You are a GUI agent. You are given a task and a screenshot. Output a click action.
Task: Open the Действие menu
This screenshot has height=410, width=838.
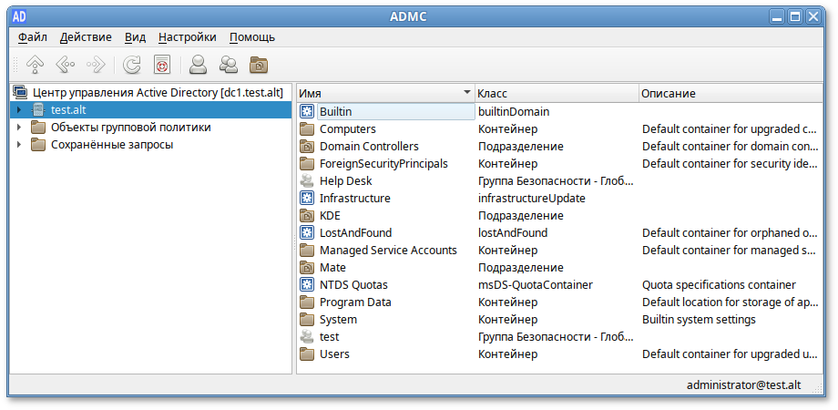[x=86, y=36]
